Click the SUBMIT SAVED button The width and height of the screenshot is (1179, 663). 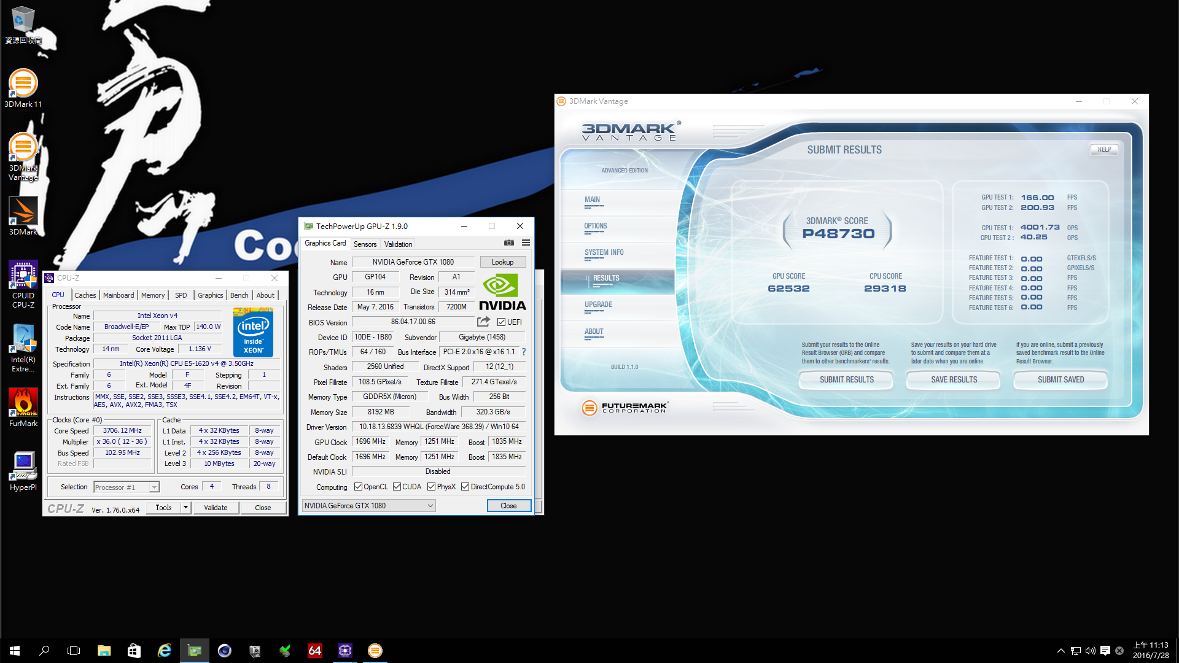coord(1060,380)
